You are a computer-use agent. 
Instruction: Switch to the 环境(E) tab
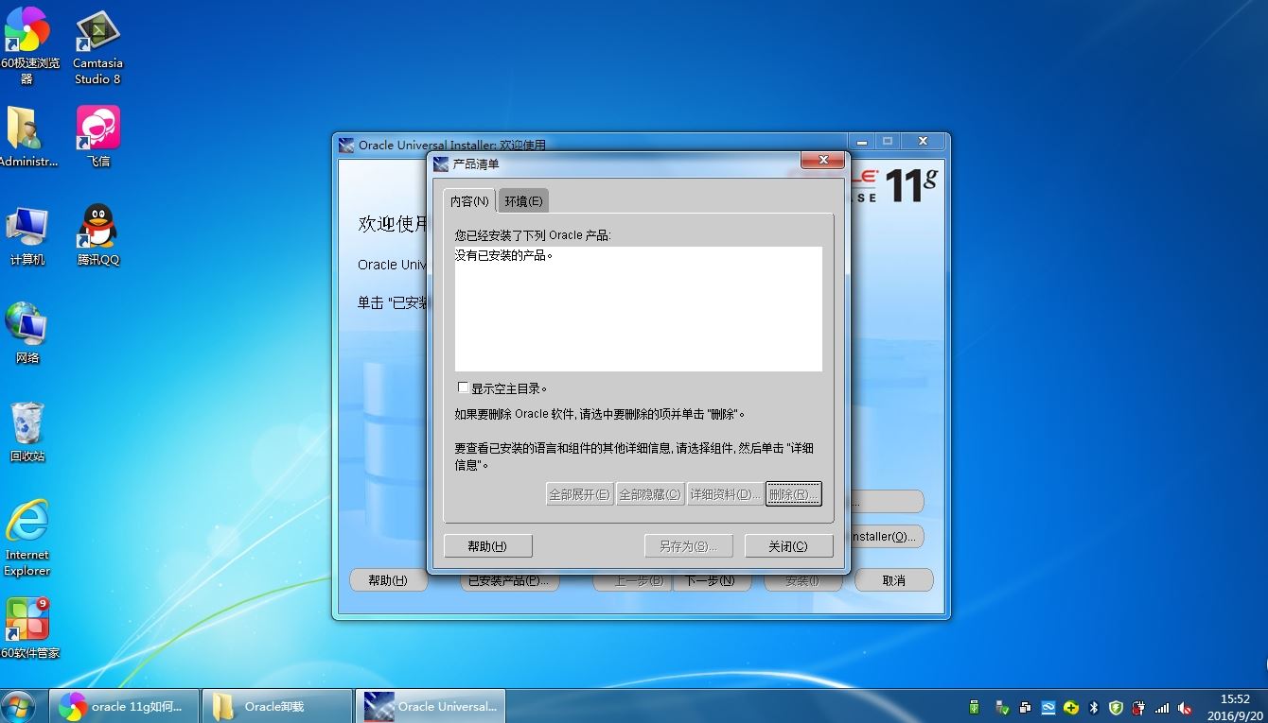pos(523,201)
